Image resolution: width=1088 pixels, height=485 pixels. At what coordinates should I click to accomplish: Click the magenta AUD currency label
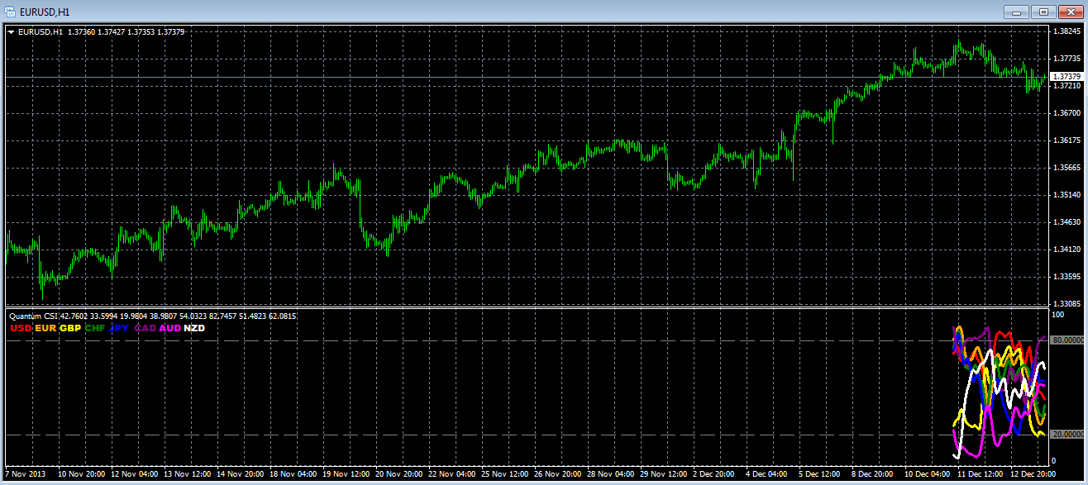169,328
